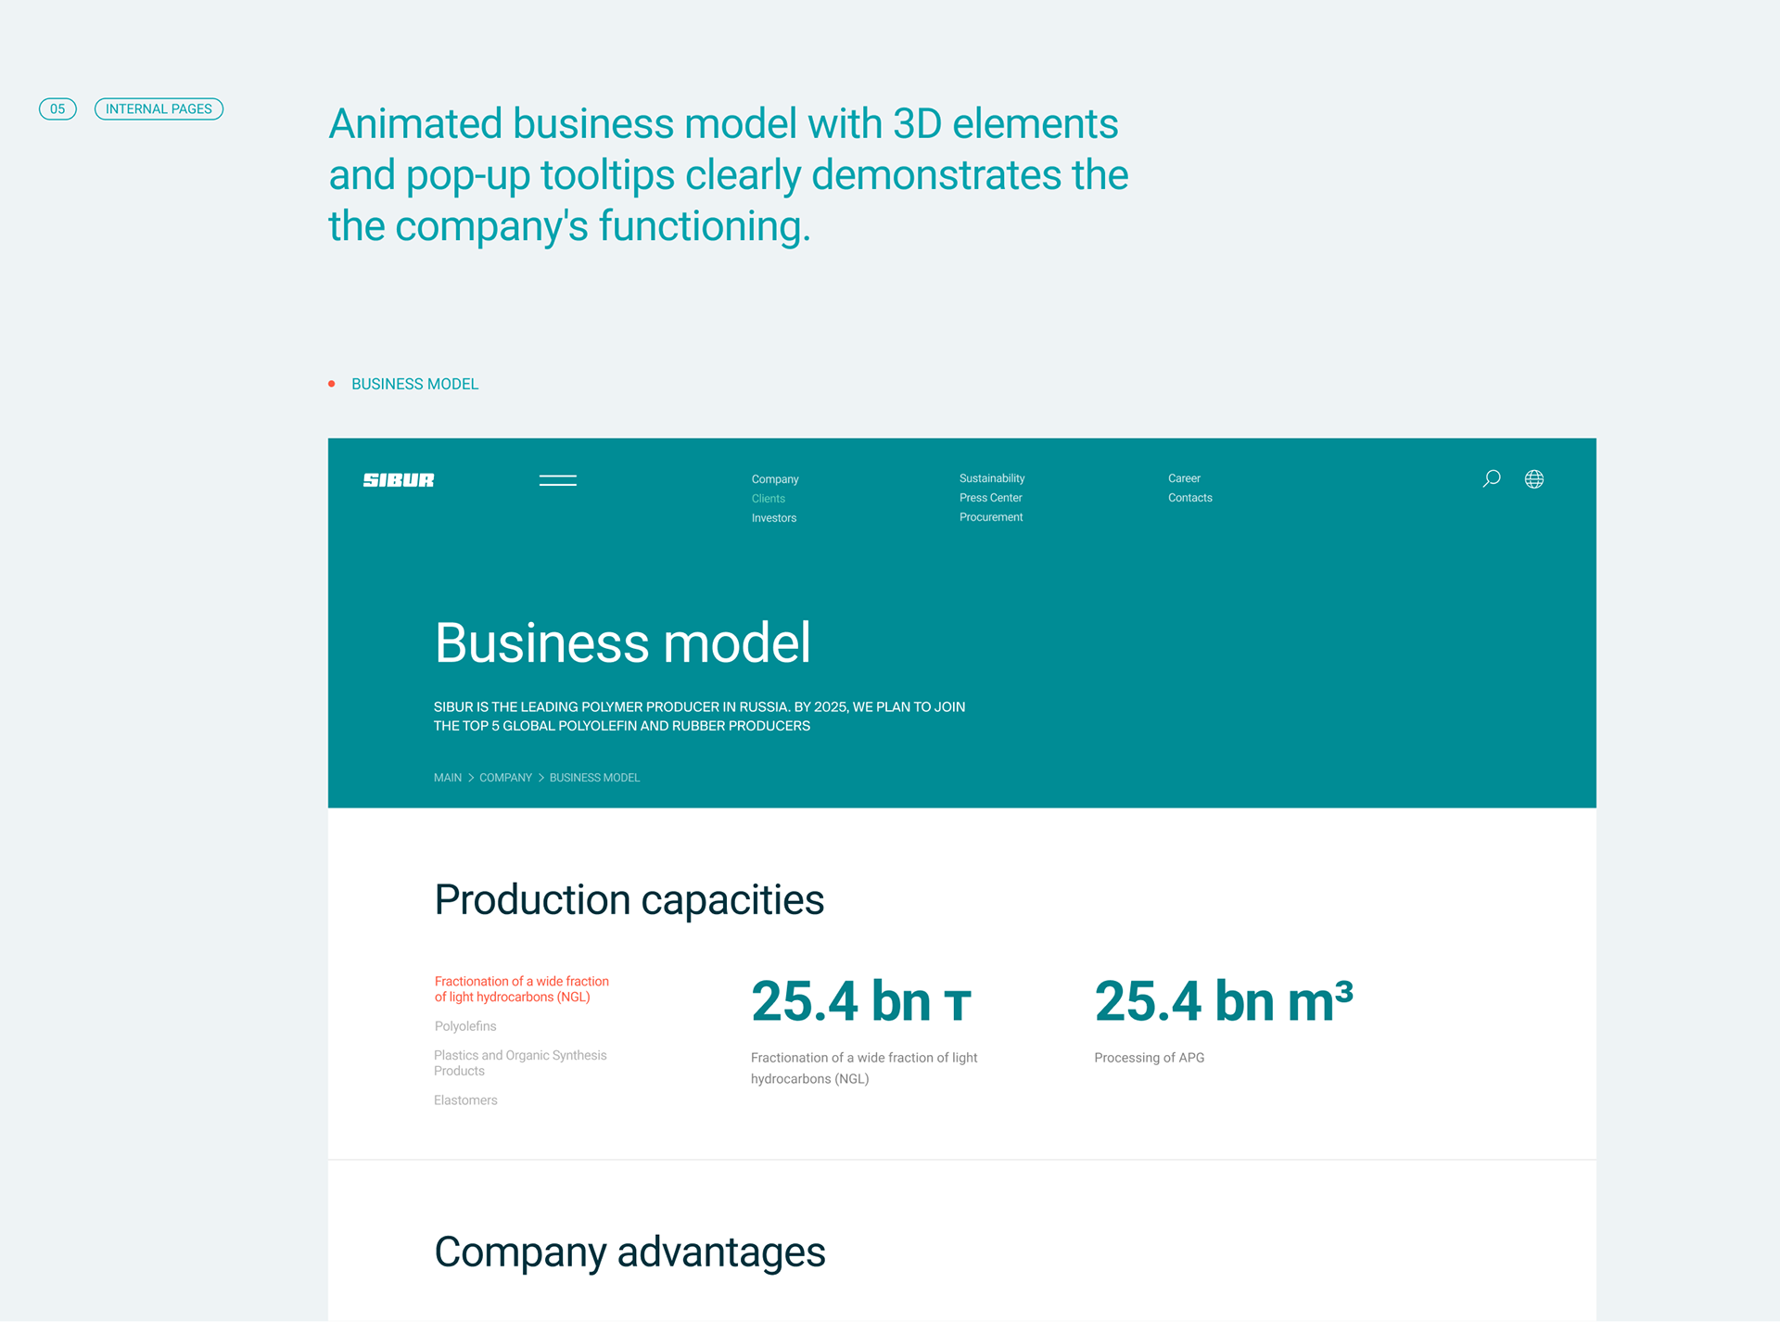Click MAIN in breadcrumb

point(447,778)
